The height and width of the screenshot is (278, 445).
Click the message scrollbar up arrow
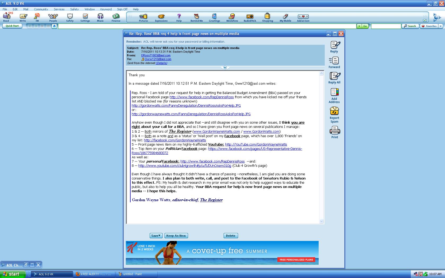pyautogui.click(x=322, y=73)
